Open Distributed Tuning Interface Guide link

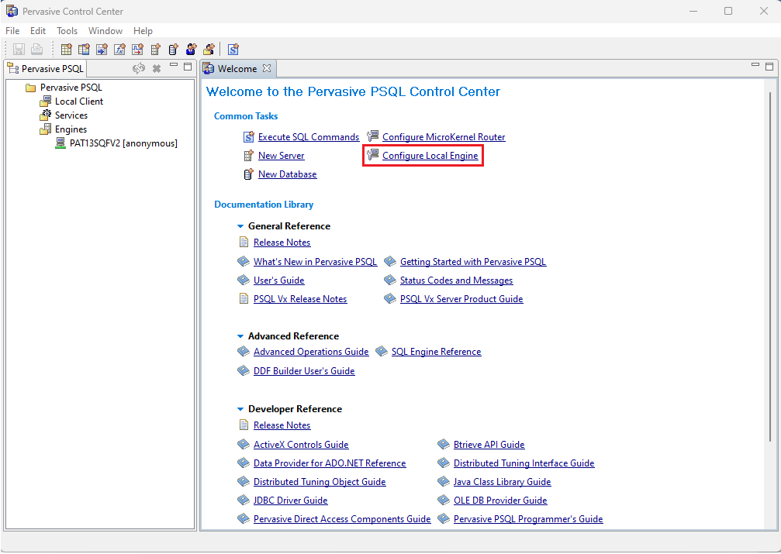click(524, 463)
